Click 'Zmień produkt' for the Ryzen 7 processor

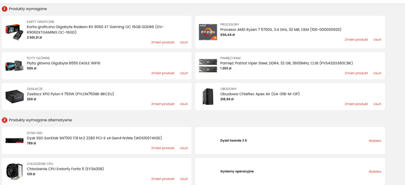(356, 40)
